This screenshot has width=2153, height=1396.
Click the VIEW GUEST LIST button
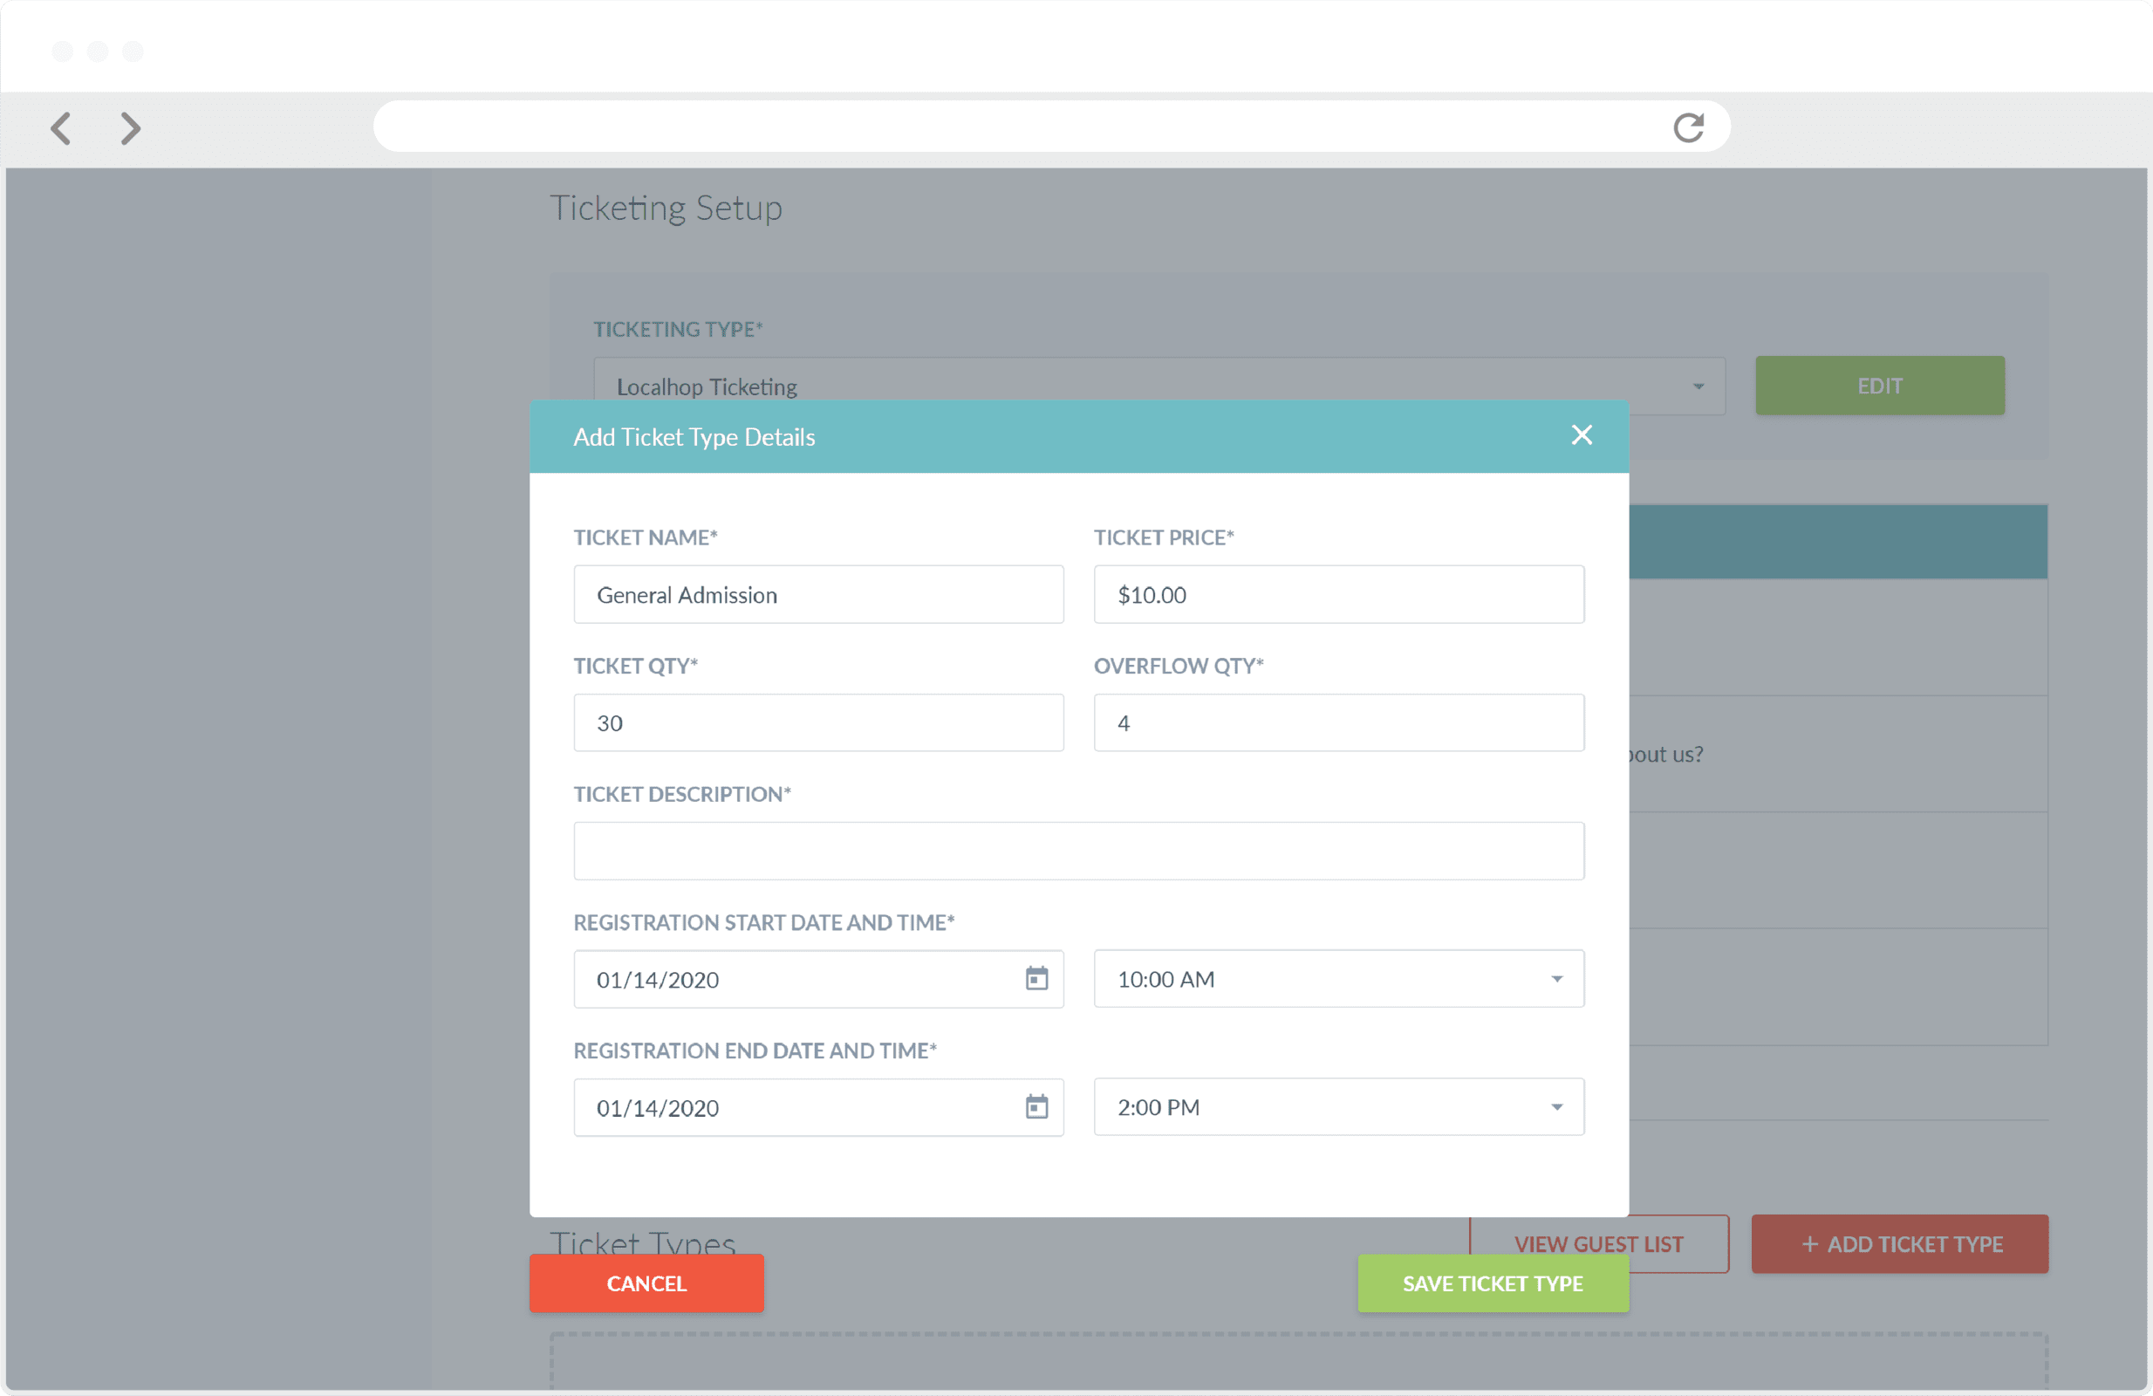[1597, 1243]
